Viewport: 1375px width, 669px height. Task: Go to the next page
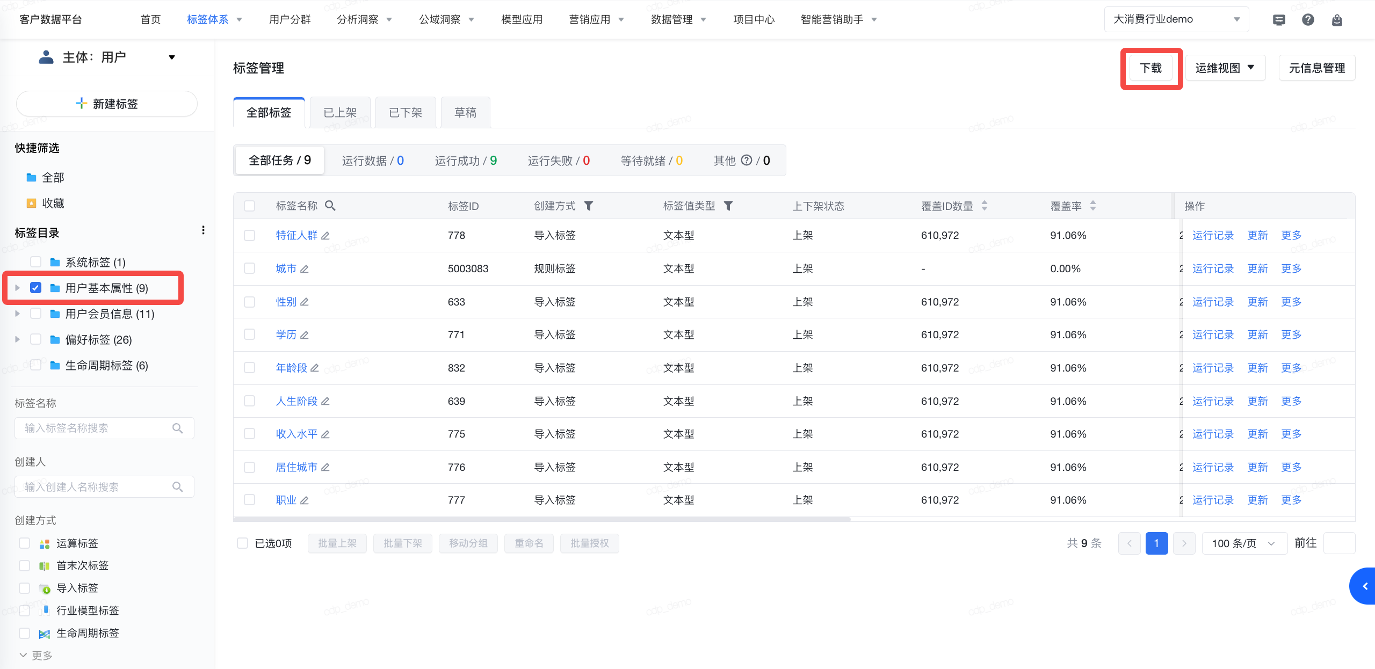coord(1184,543)
